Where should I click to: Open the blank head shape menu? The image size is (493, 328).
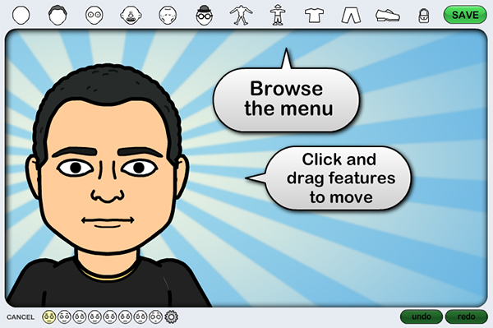click(x=21, y=15)
